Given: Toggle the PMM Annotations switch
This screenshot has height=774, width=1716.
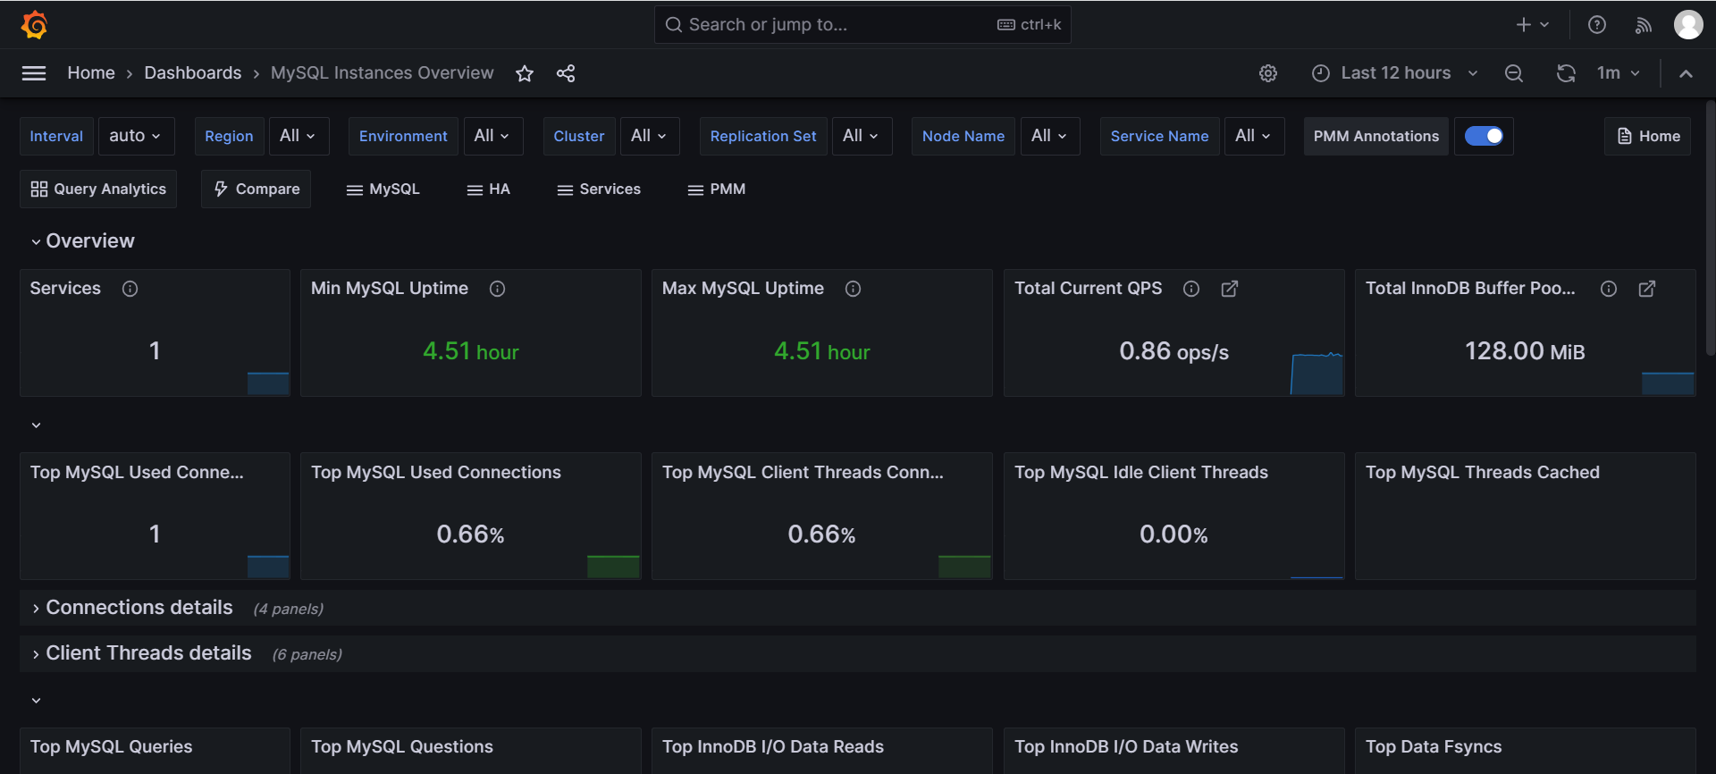Looking at the screenshot, I should pyautogui.click(x=1484, y=136).
